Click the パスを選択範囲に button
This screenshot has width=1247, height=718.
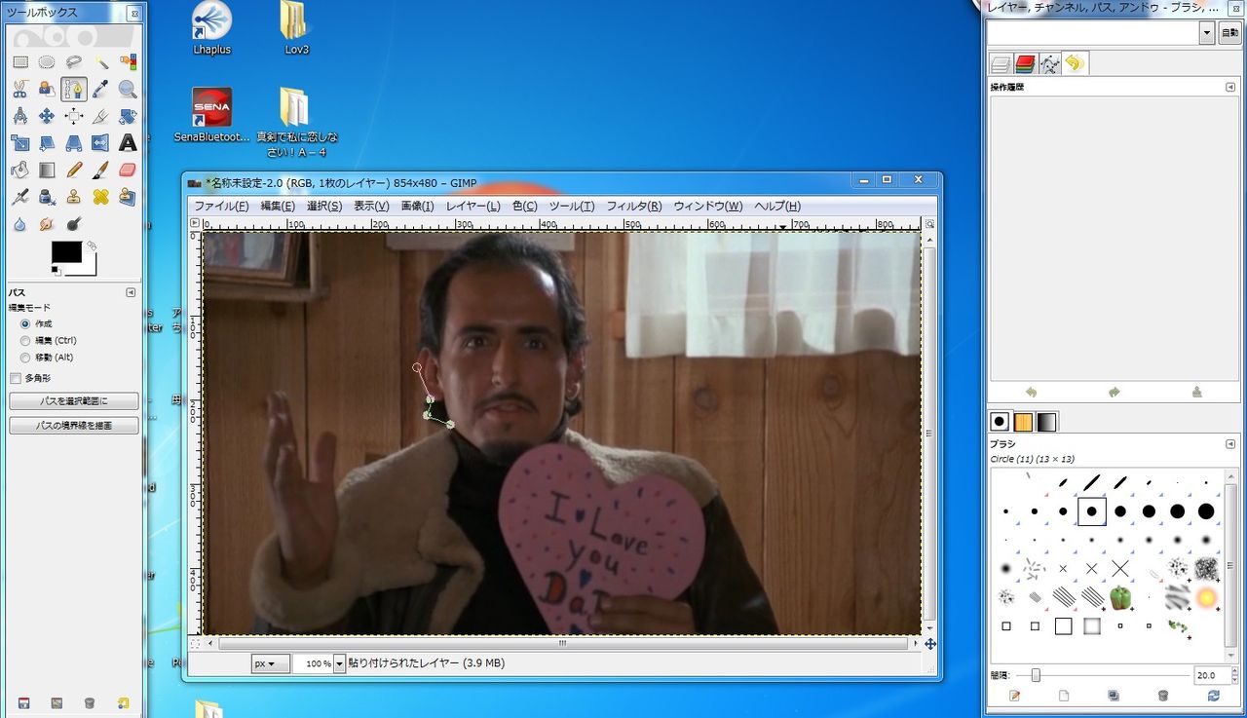(x=74, y=401)
